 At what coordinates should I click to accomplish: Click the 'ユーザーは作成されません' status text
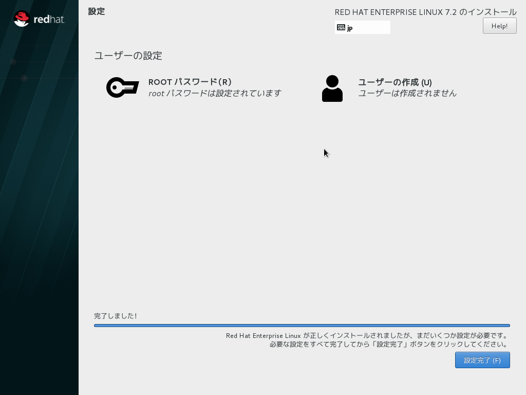pos(407,94)
